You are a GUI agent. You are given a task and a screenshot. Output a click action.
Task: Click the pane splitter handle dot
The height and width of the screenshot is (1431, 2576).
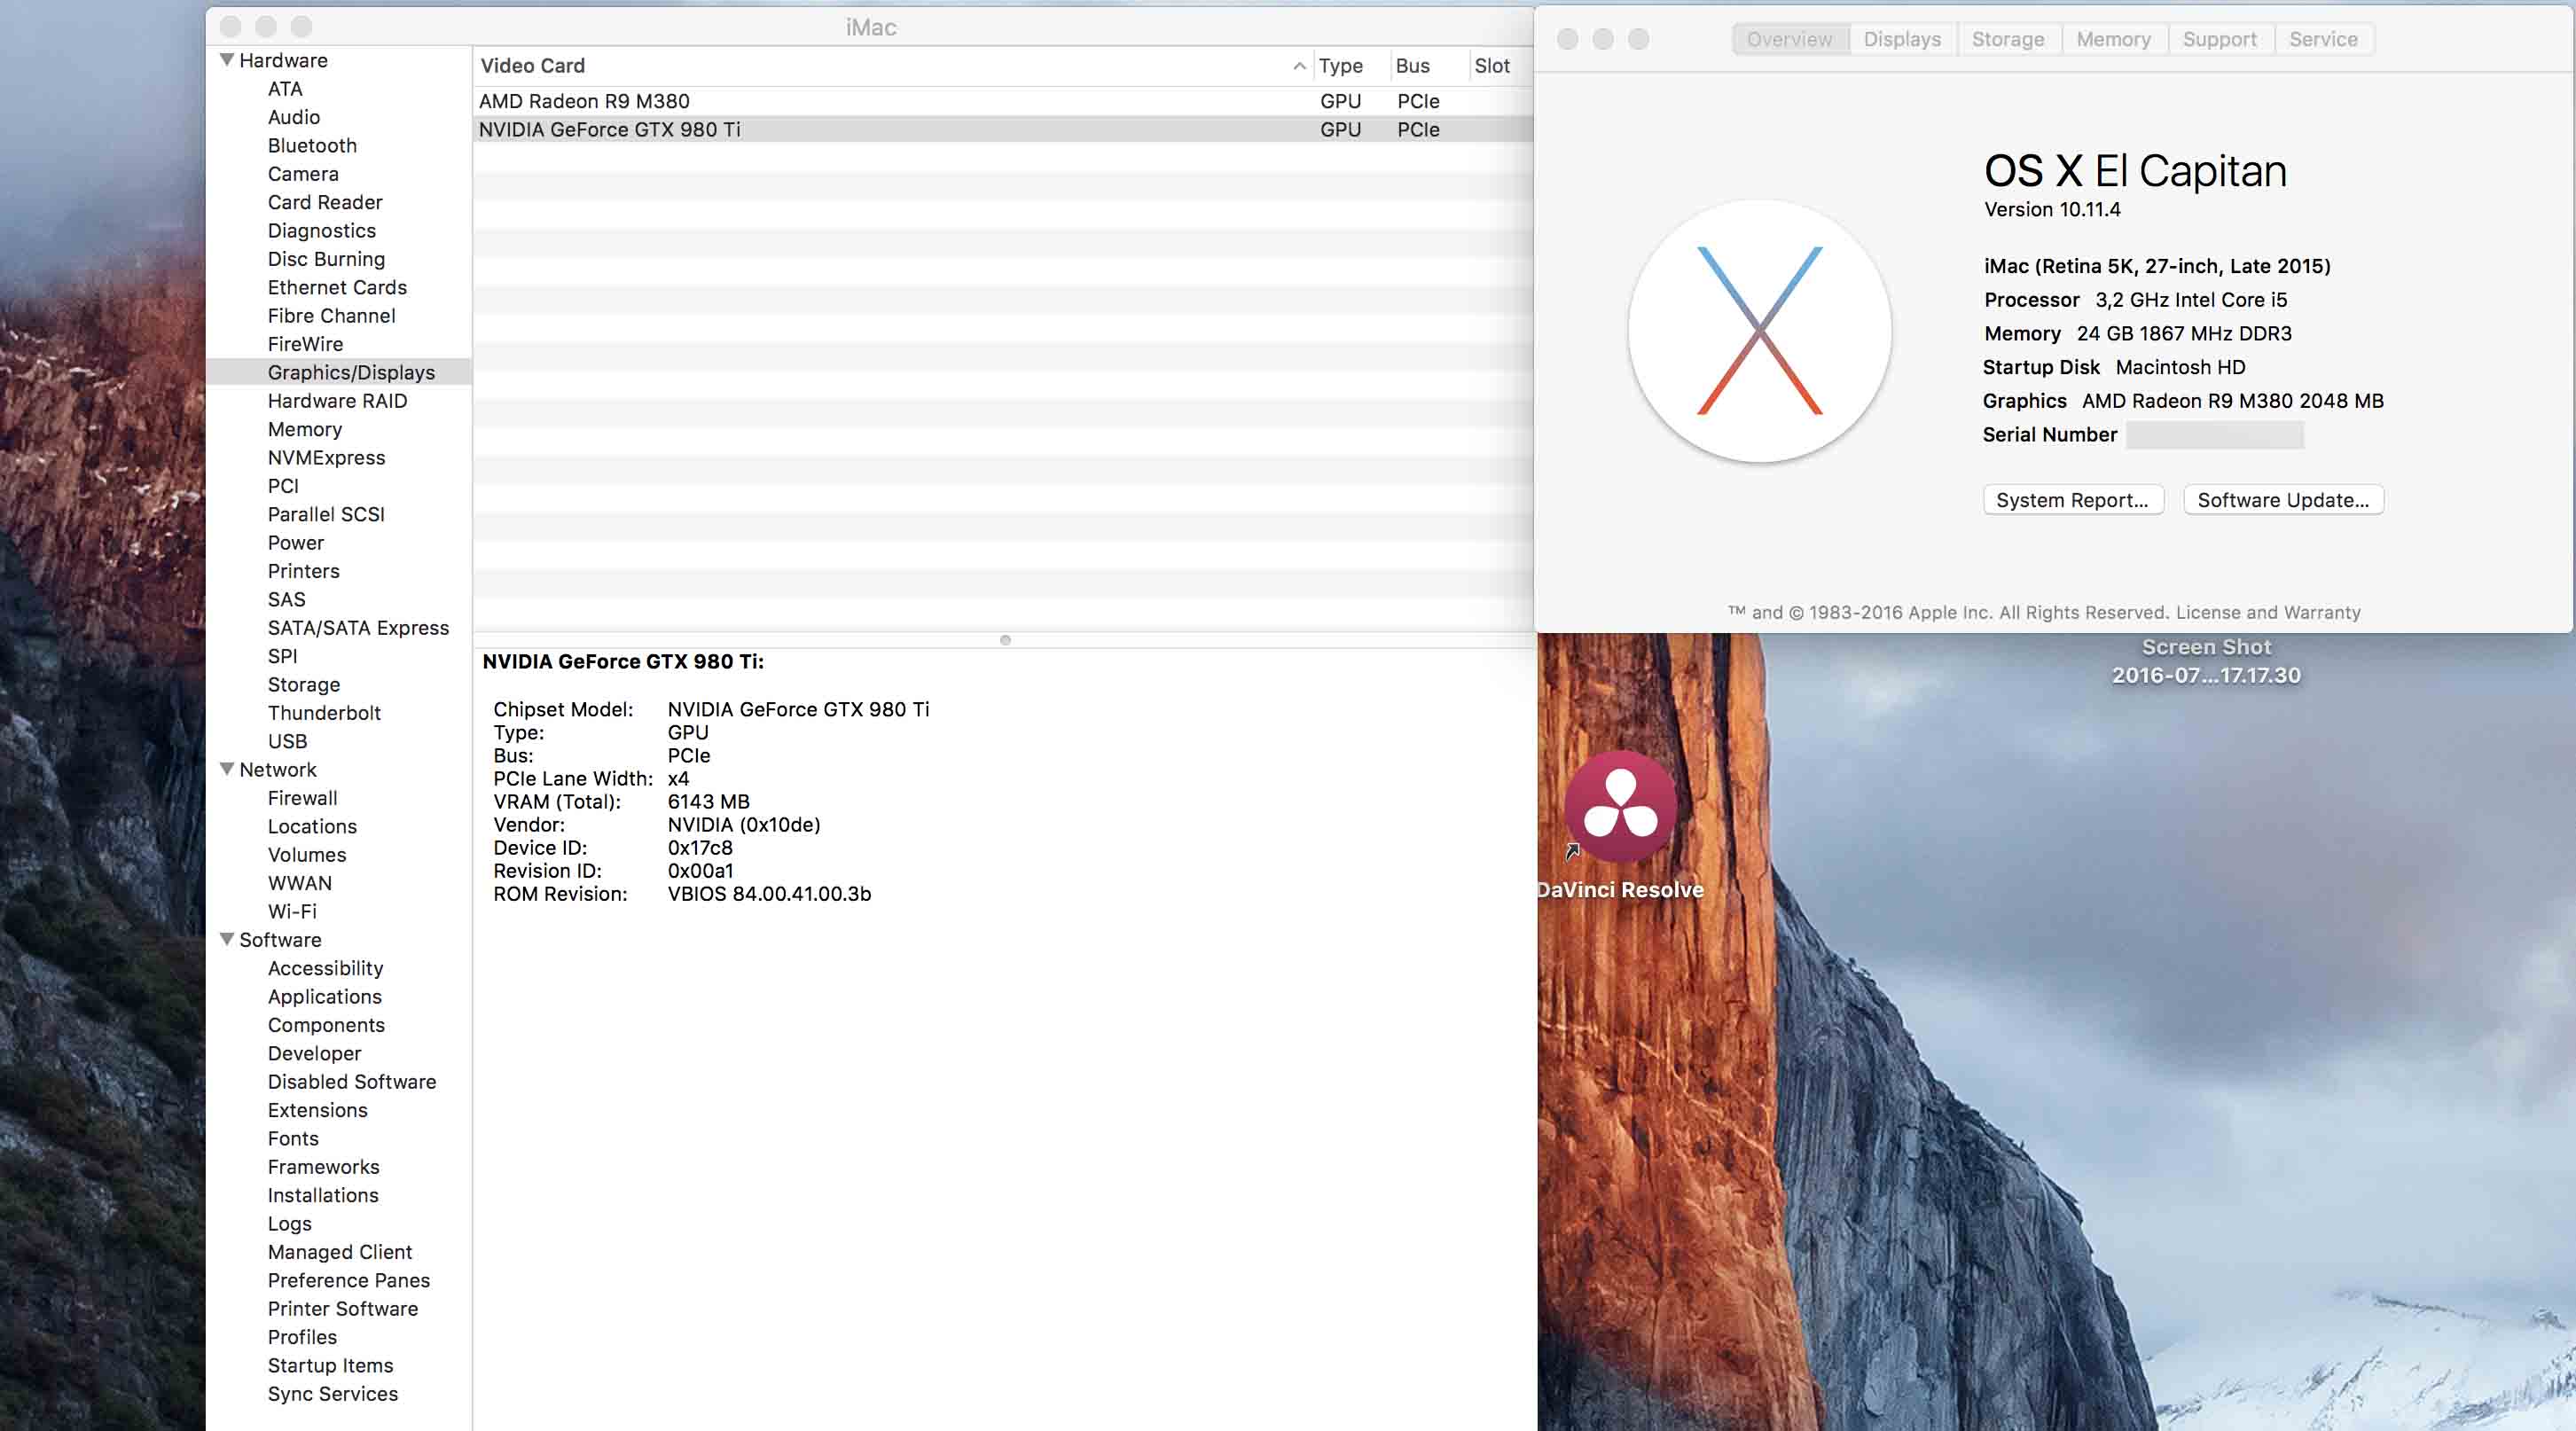click(1005, 640)
